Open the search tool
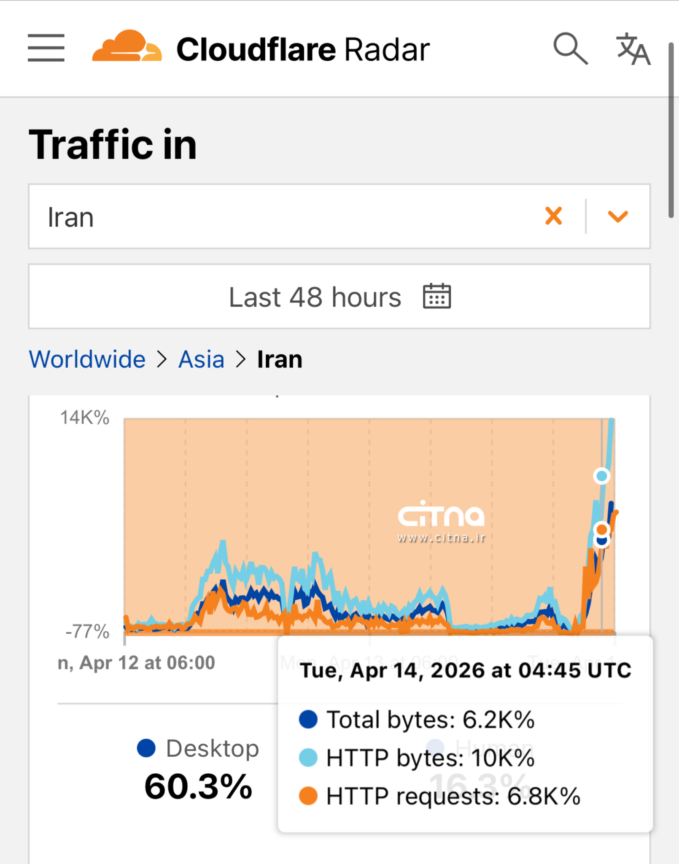 click(x=571, y=48)
